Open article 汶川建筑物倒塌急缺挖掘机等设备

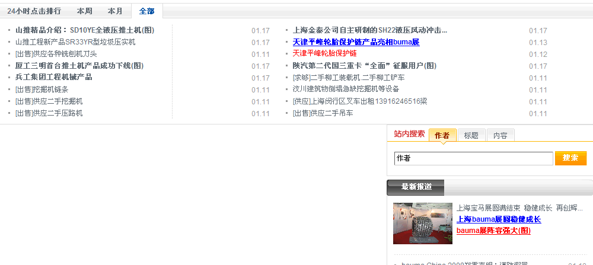tap(346, 89)
